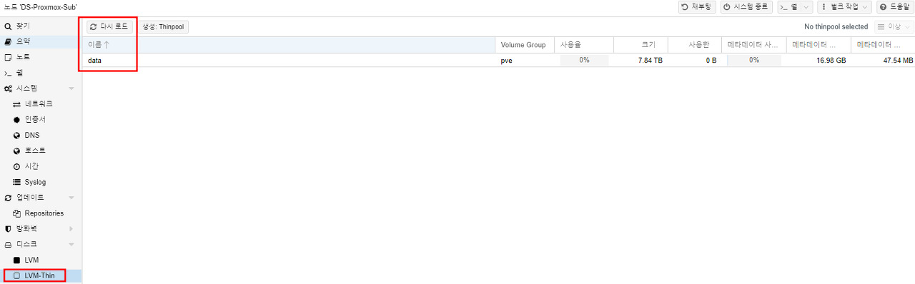The width and height of the screenshot is (915, 284).
Task: Click the metadata usage progress bar
Action: click(754, 61)
